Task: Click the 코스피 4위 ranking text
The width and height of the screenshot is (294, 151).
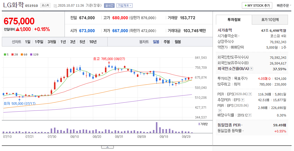Action: (x=278, y=36)
